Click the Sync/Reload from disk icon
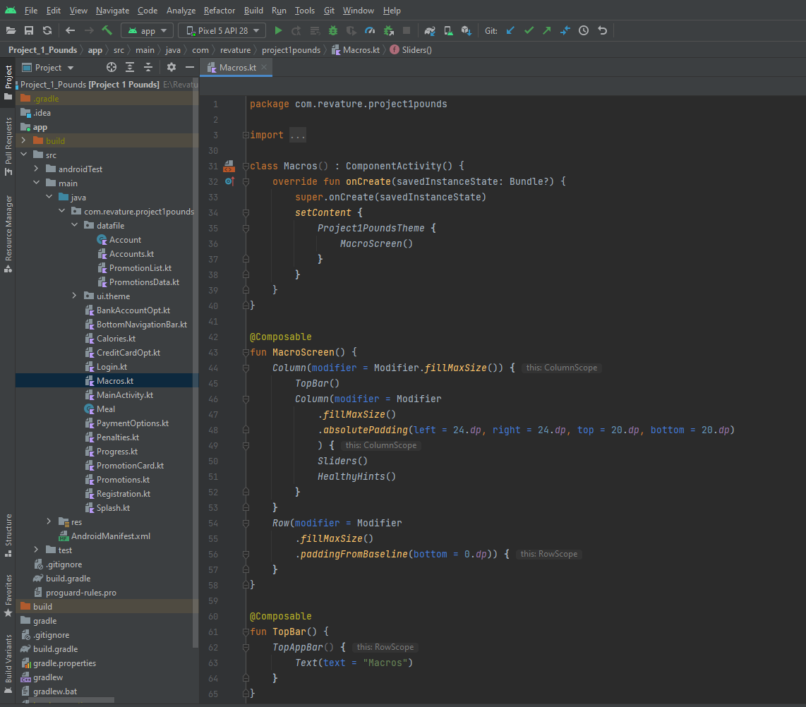The height and width of the screenshot is (707, 806). pyautogui.click(x=47, y=31)
